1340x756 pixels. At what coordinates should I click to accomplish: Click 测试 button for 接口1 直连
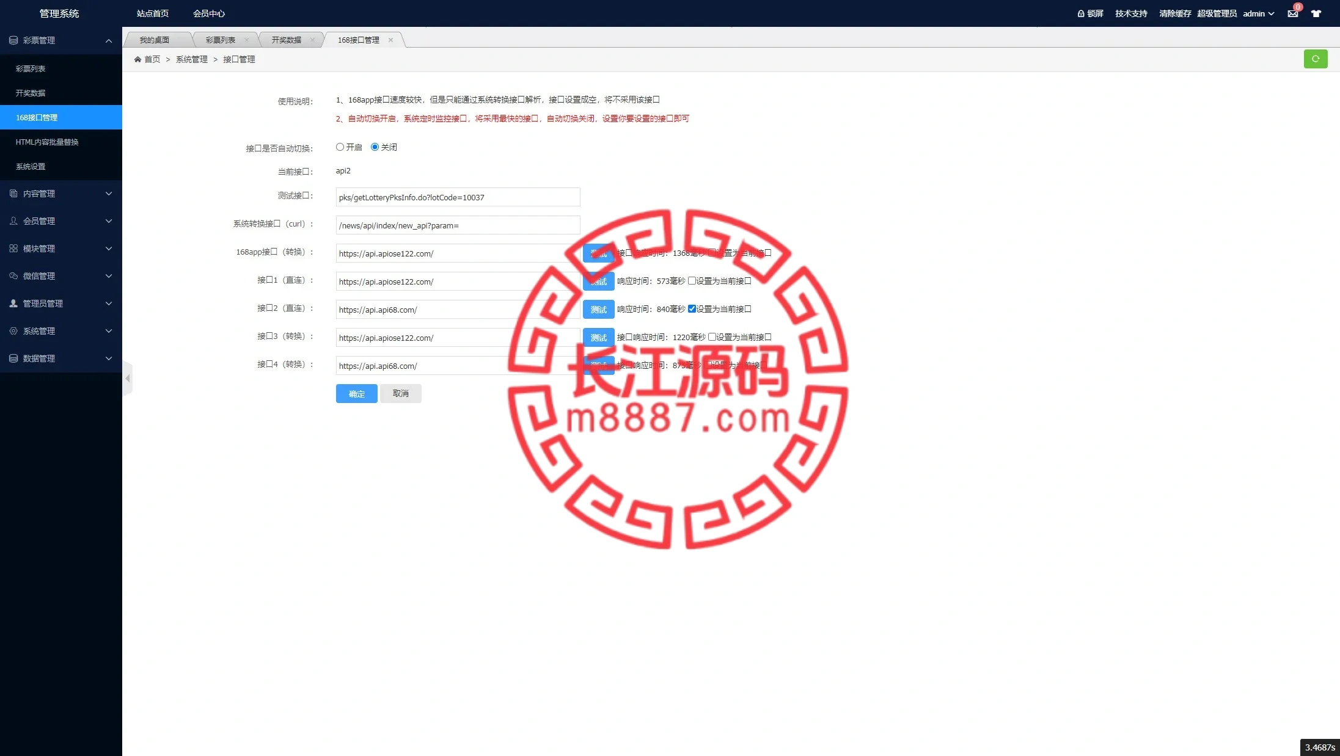click(598, 282)
